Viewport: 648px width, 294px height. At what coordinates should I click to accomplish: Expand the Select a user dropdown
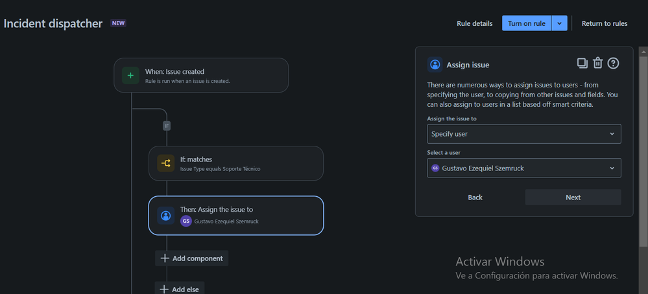pyautogui.click(x=523, y=168)
